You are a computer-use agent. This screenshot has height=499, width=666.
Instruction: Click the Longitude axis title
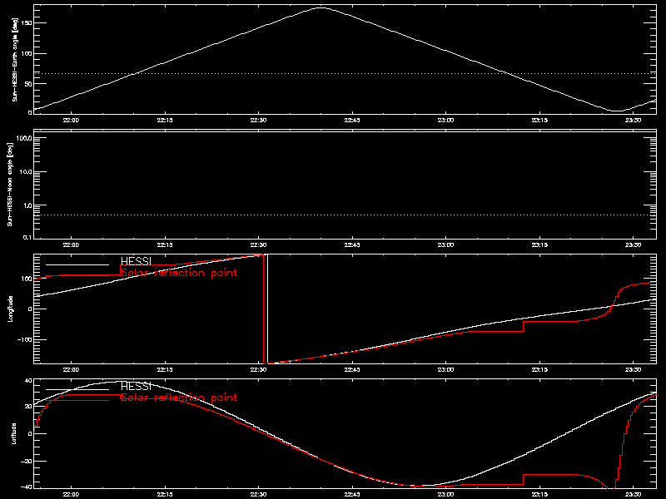11,309
